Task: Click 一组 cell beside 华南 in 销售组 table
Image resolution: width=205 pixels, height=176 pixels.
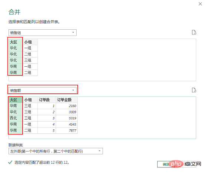Action: click(30, 67)
